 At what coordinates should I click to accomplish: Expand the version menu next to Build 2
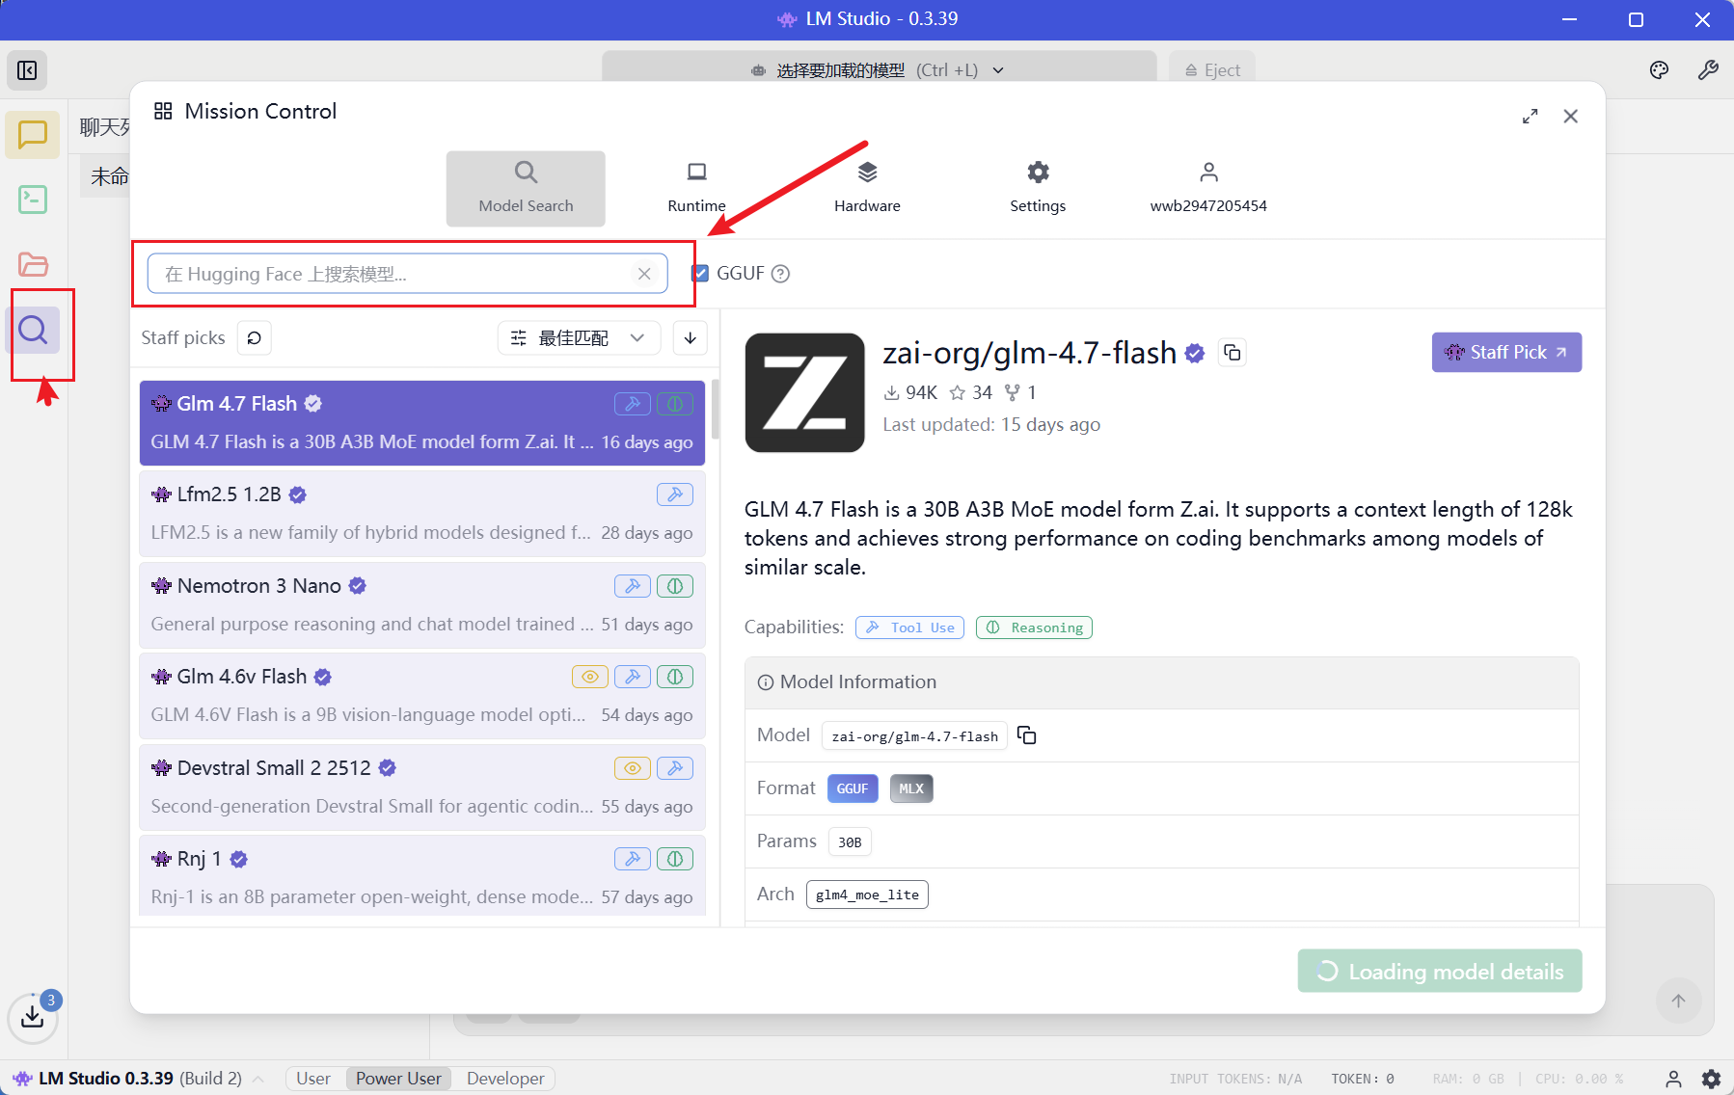click(258, 1079)
